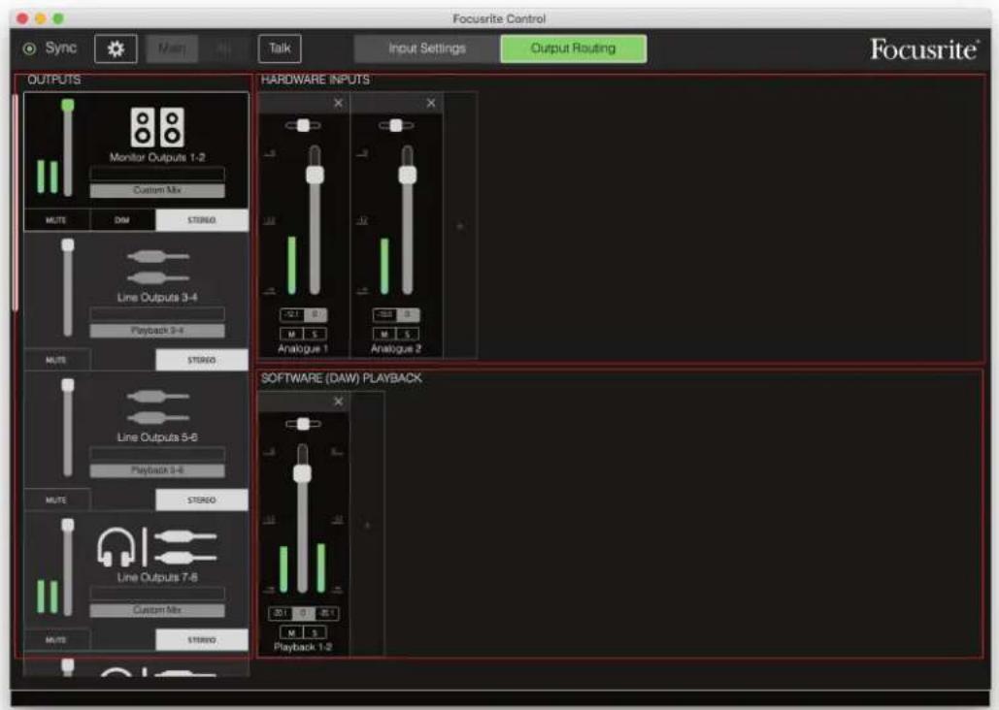Screen dimensions: 999x710
Task: Click Line Outputs 3-4 volume fader
Action: (x=68, y=245)
